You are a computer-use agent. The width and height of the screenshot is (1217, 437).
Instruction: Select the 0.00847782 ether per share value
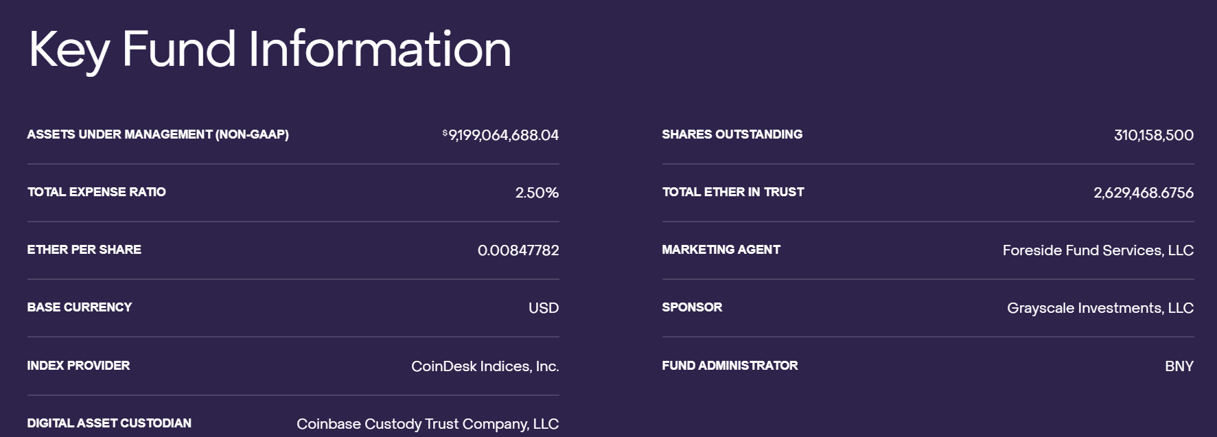[518, 250]
